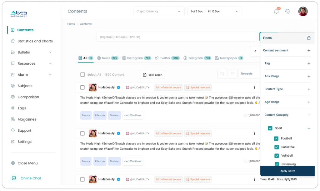Click the search magnifier icon above content list
The image size is (320, 191).
pos(222,74)
